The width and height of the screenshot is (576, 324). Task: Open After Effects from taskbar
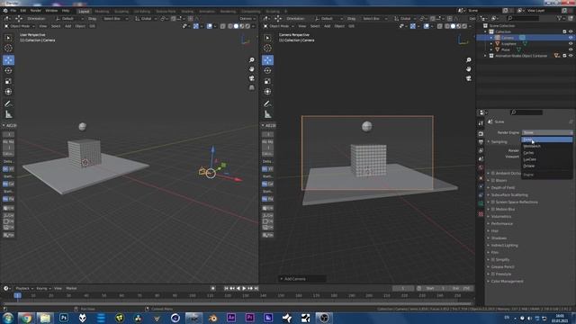coord(231,318)
